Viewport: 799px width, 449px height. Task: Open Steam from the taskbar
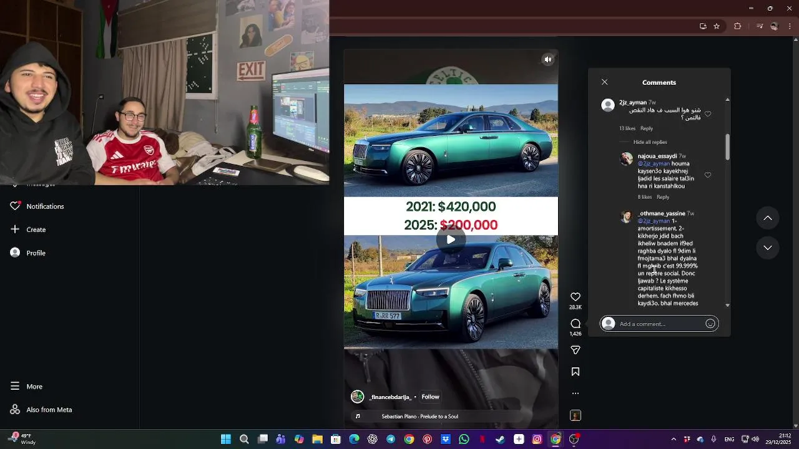click(x=500, y=439)
